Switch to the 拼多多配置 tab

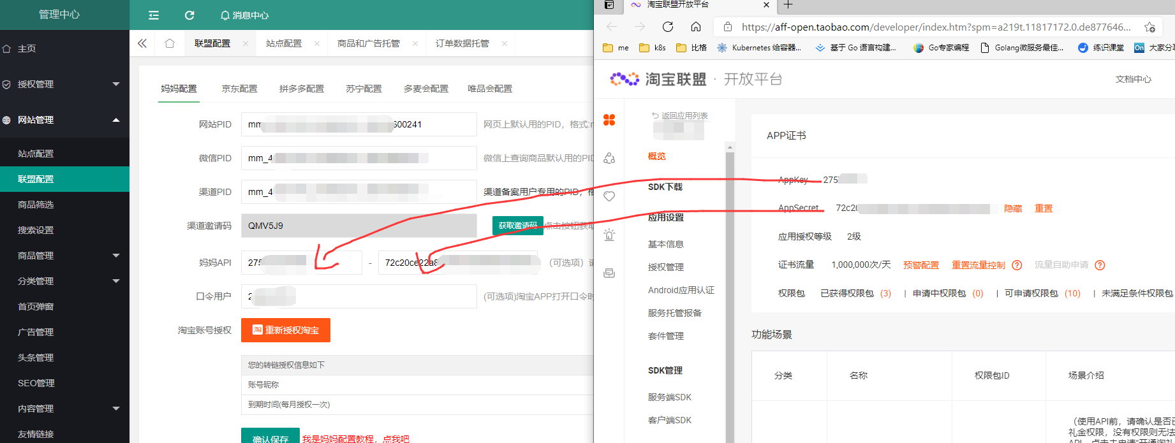click(x=302, y=89)
